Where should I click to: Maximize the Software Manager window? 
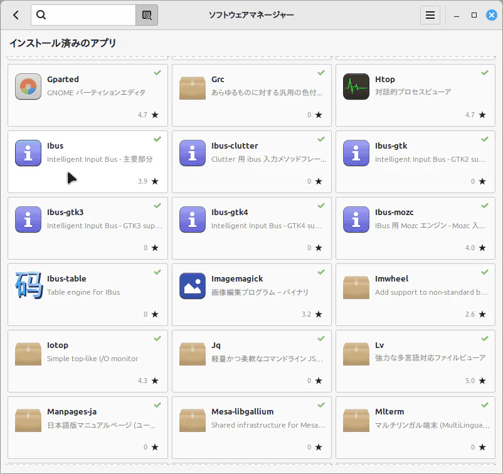tap(474, 15)
